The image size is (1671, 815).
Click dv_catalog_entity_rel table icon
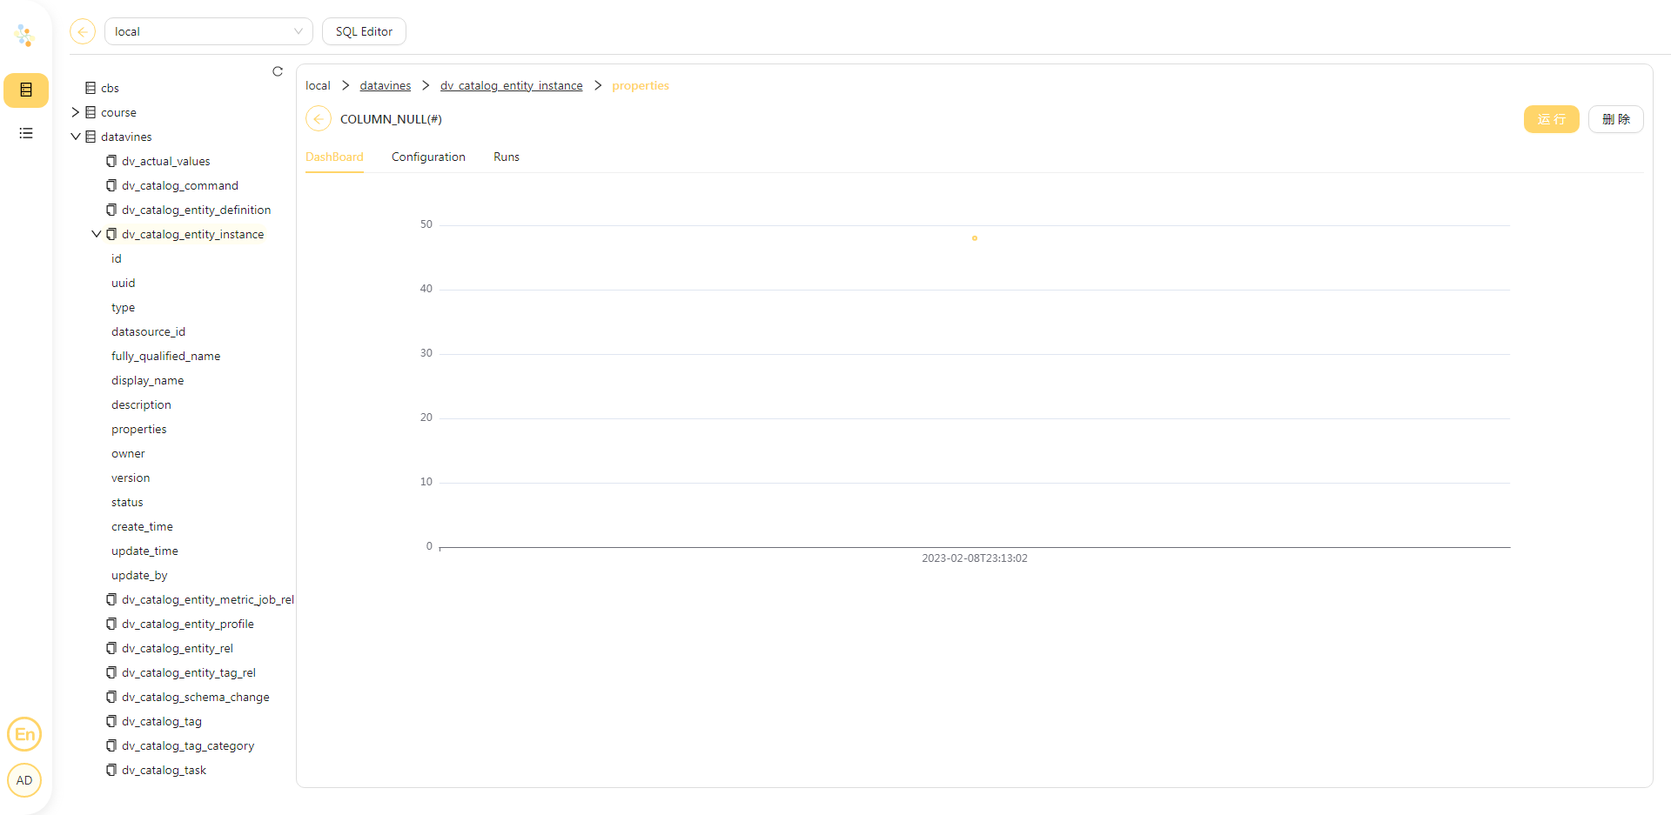tap(111, 648)
